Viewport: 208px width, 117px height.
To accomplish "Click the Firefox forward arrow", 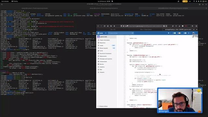I will click(x=101, y=26).
